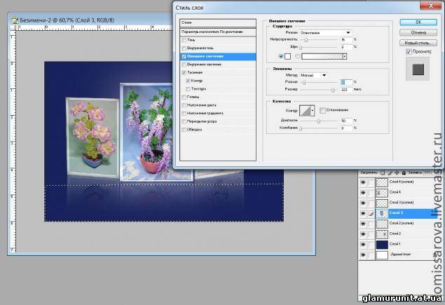The height and width of the screenshot is (305, 445).
Task: Click the contour curve thumbnail in Качество
Action: coord(306,111)
